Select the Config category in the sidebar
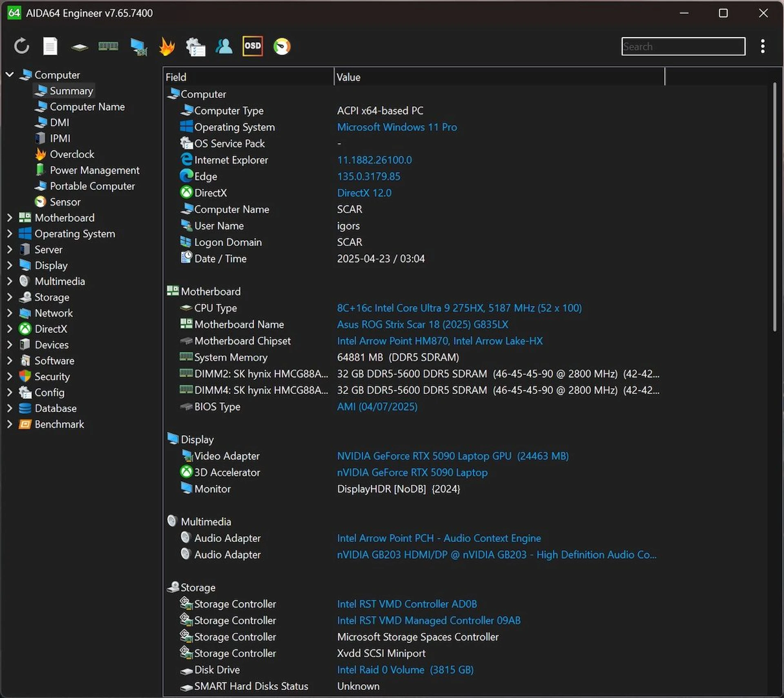The image size is (784, 698). click(x=42, y=392)
